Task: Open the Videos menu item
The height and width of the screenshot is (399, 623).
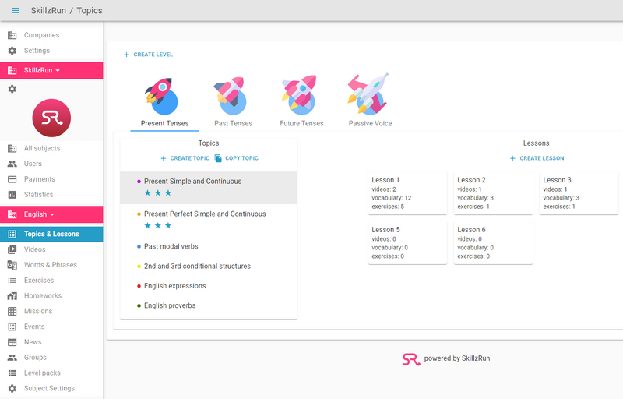Action: point(51,249)
